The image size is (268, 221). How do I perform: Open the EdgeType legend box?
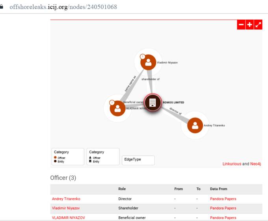click(x=138, y=160)
